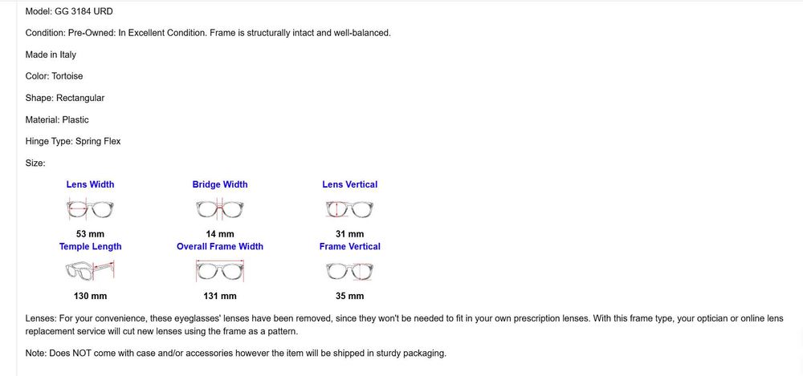803x376 pixels.
Task: Click the Lens Vertical glasses diagram icon
Action: coord(350,209)
